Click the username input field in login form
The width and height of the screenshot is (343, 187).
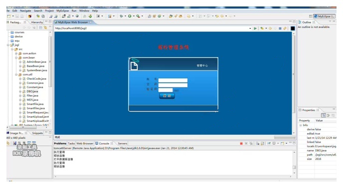[173, 80]
